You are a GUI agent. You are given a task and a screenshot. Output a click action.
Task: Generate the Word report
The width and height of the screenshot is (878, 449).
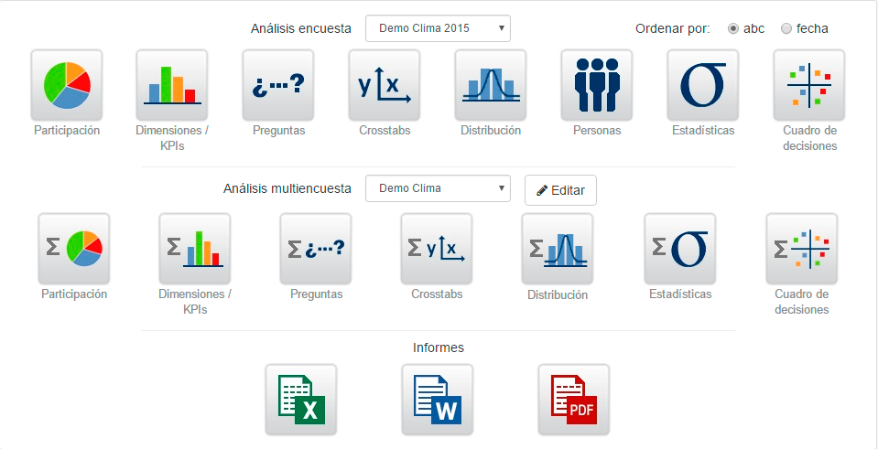click(x=438, y=400)
